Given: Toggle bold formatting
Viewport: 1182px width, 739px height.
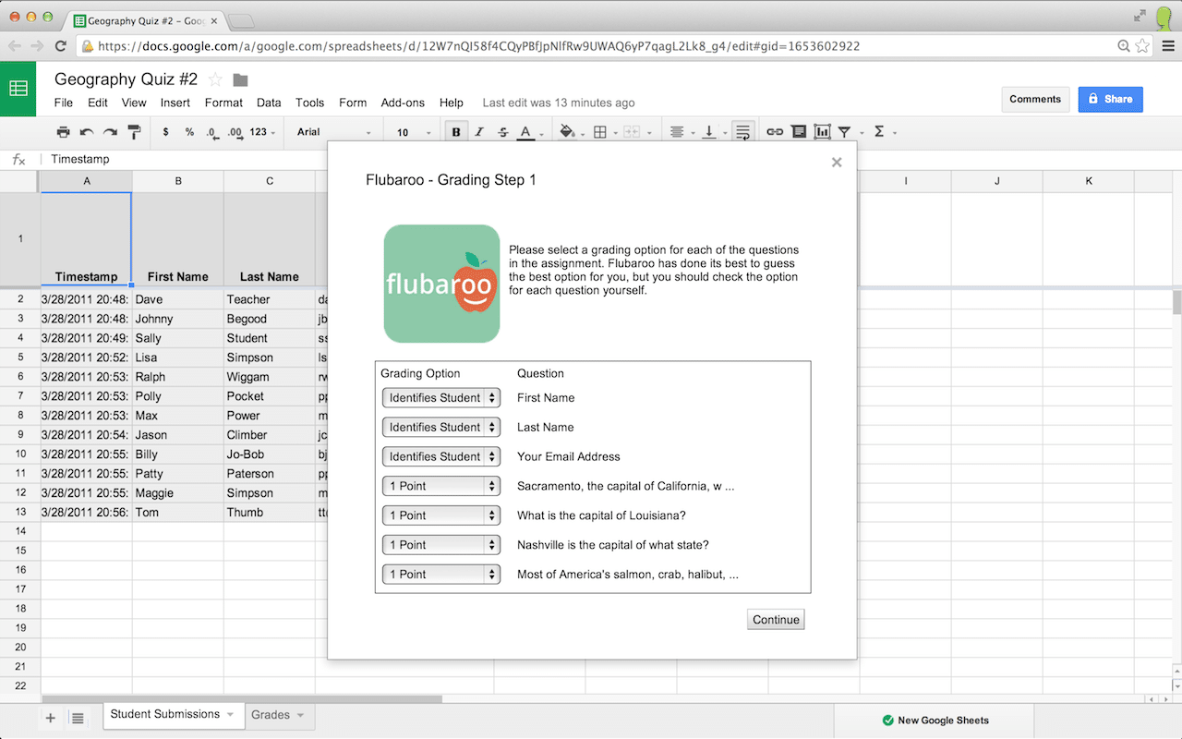Looking at the screenshot, I should pos(455,131).
